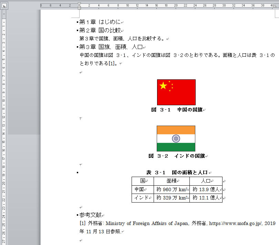The height and width of the screenshot is (245, 279).
Task: Click sentence 第3章で国旗、面積、人口を比較する。
Action: [122, 39]
